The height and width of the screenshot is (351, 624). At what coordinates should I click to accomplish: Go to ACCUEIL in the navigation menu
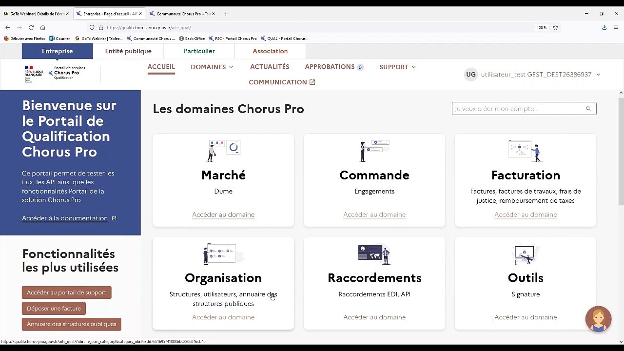[161, 67]
